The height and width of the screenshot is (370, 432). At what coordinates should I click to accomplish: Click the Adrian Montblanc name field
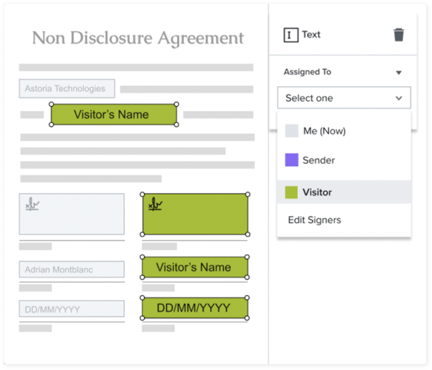71,269
